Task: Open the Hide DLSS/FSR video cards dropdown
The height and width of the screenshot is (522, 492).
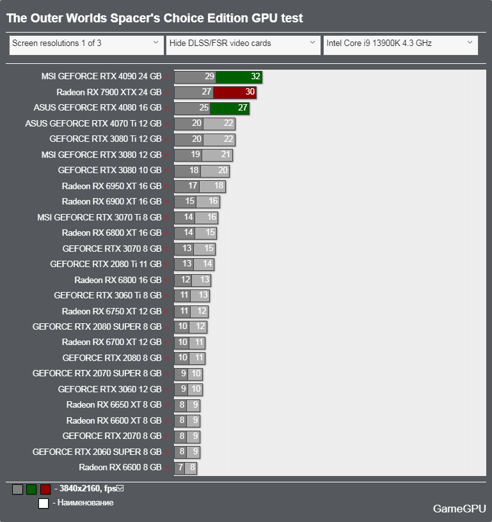Action: point(243,45)
